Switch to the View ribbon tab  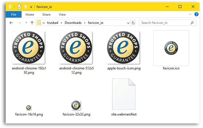(62, 15)
